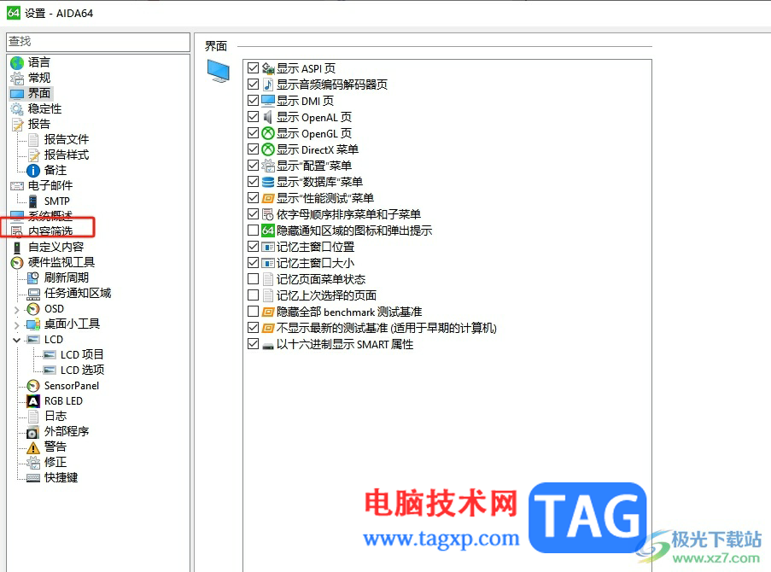Toggle 不显示最新的测试基准 checkbox
Screen dimensions: 771x572
click(254, 328)
